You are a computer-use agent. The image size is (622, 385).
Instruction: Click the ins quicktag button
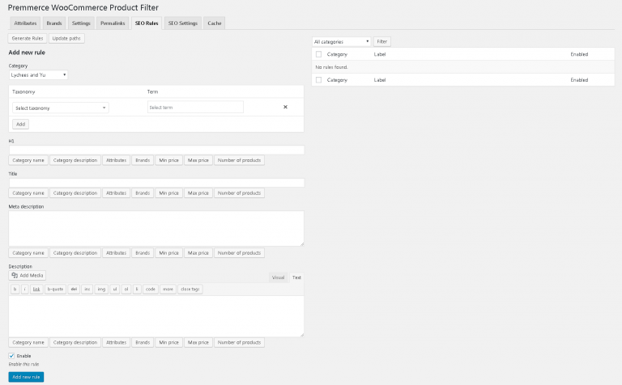[x=87, y=289]
